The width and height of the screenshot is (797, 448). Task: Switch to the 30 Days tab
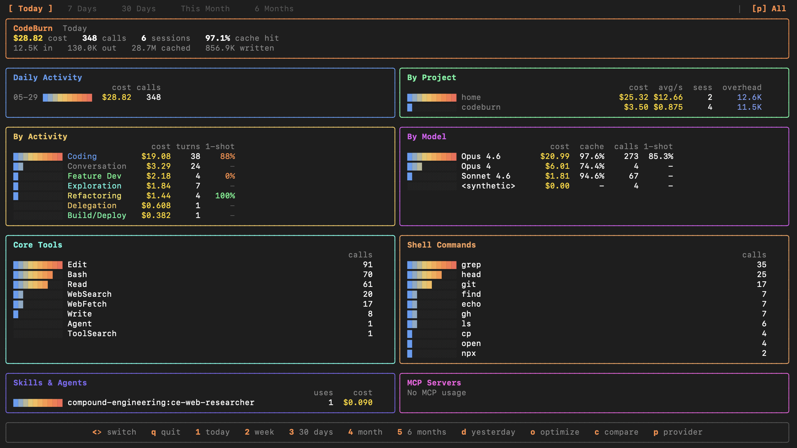(139, 8)
